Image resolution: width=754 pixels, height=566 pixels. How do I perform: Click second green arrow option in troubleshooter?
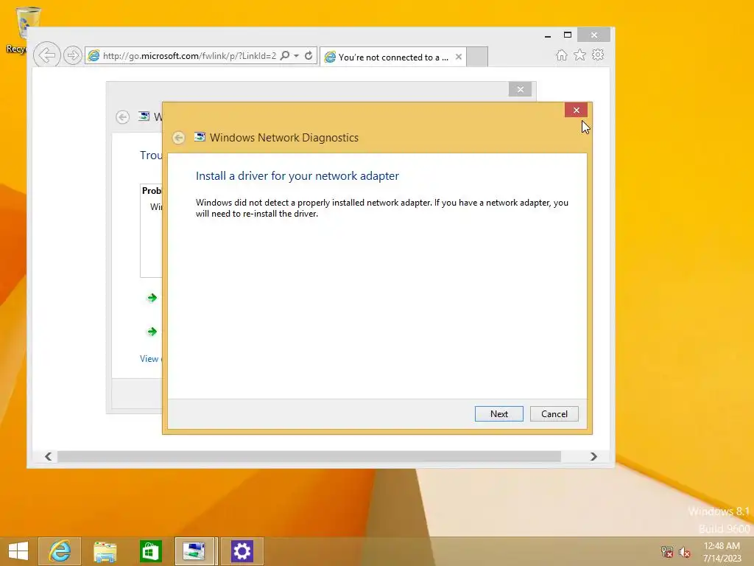(152, 332)
